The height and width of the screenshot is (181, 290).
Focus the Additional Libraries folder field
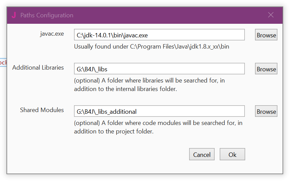click(x=159, y=69)
